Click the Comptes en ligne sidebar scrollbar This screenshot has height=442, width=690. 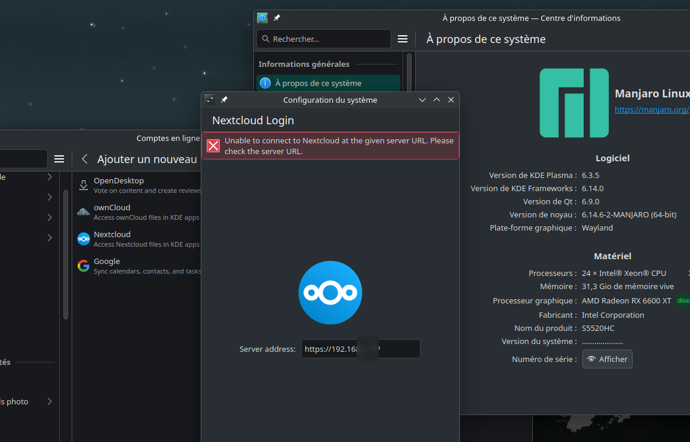(66, 254)
